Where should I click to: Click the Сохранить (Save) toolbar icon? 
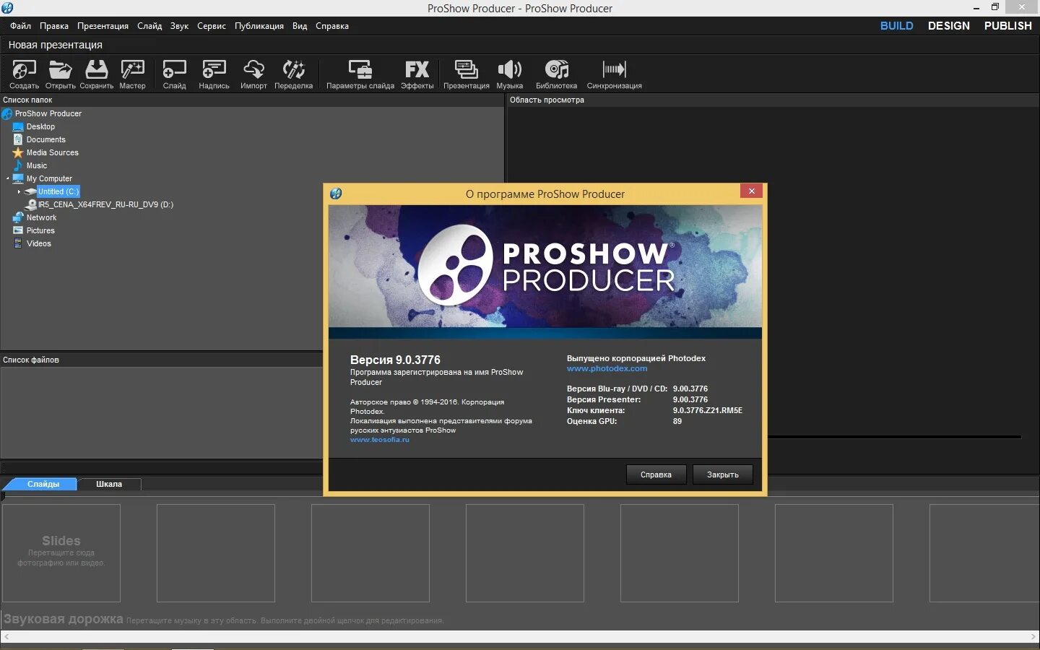96,74
